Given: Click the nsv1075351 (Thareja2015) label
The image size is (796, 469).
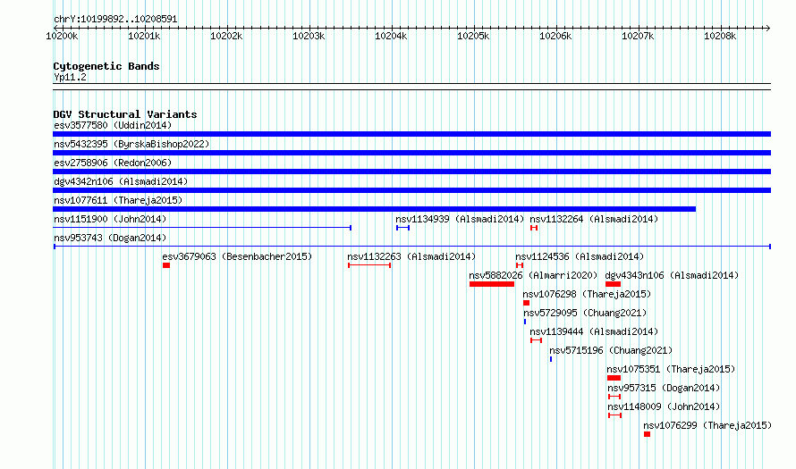Looking at the screenshot, I should [671, 369].
